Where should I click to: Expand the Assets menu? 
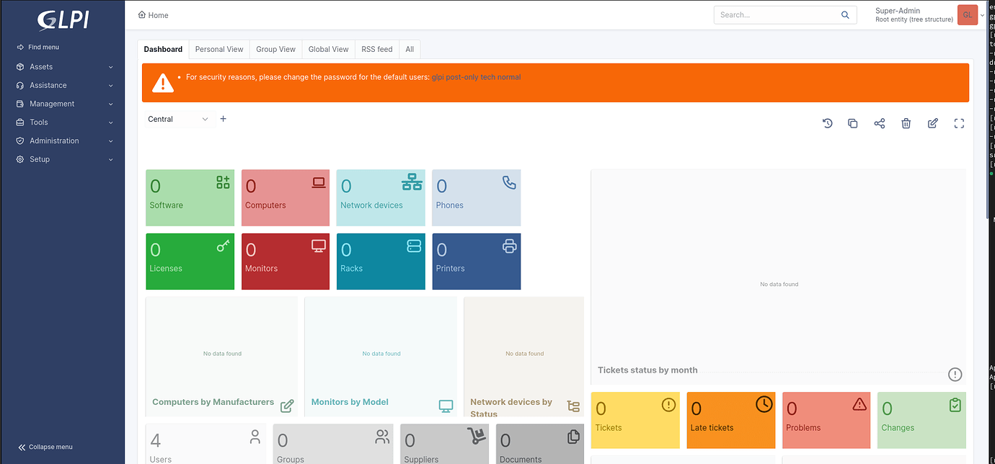[65, 67]
